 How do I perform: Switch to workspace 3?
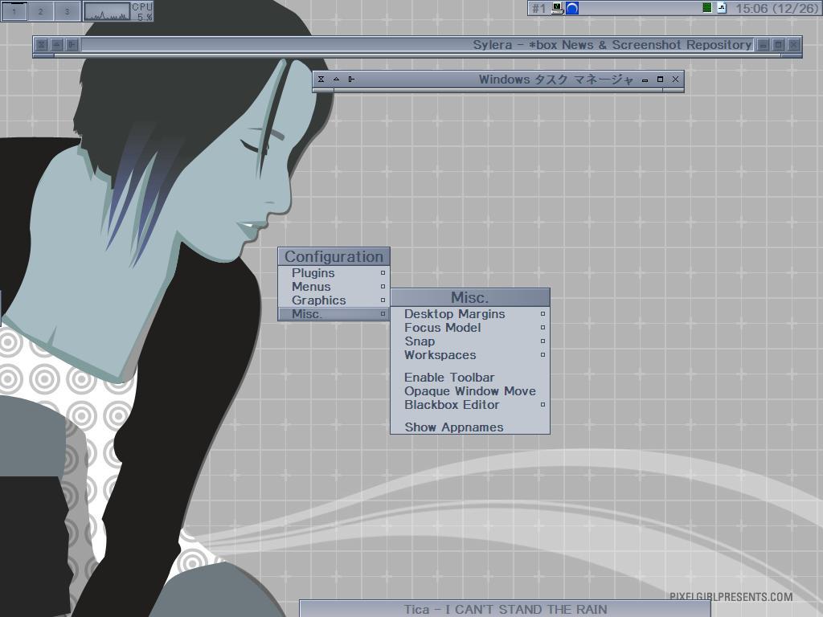point(67,11)
